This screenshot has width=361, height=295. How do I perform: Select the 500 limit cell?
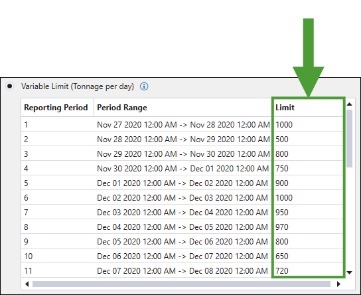pyautogui.click(x=308, y=139)
